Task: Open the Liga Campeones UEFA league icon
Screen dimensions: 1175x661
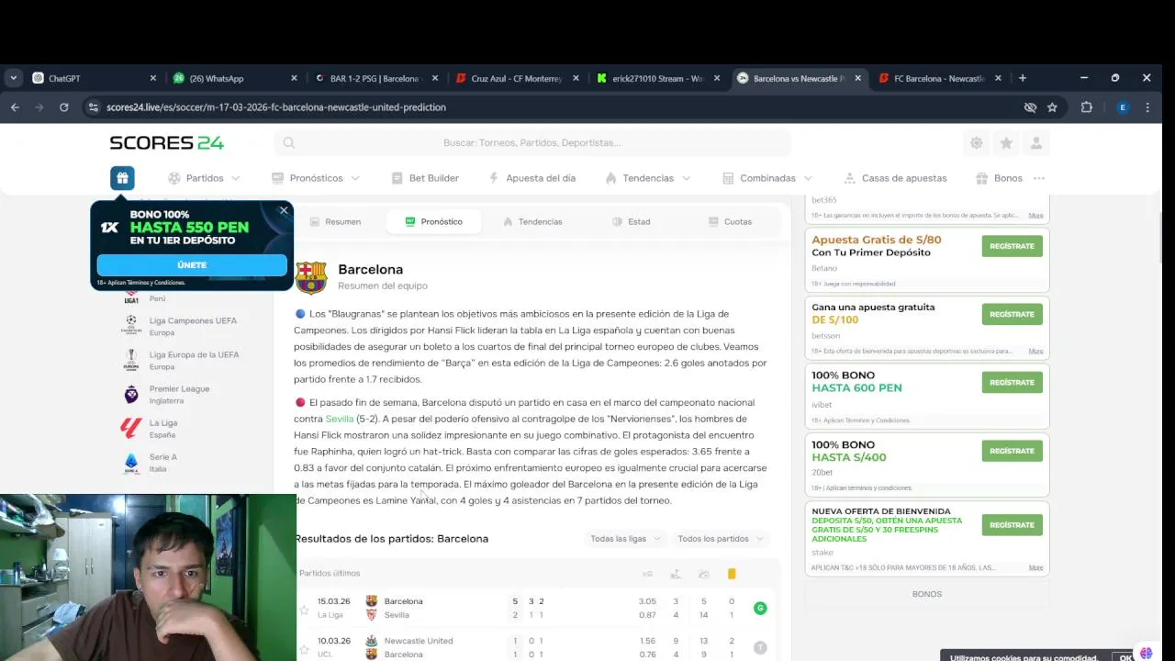Action: 131,326
